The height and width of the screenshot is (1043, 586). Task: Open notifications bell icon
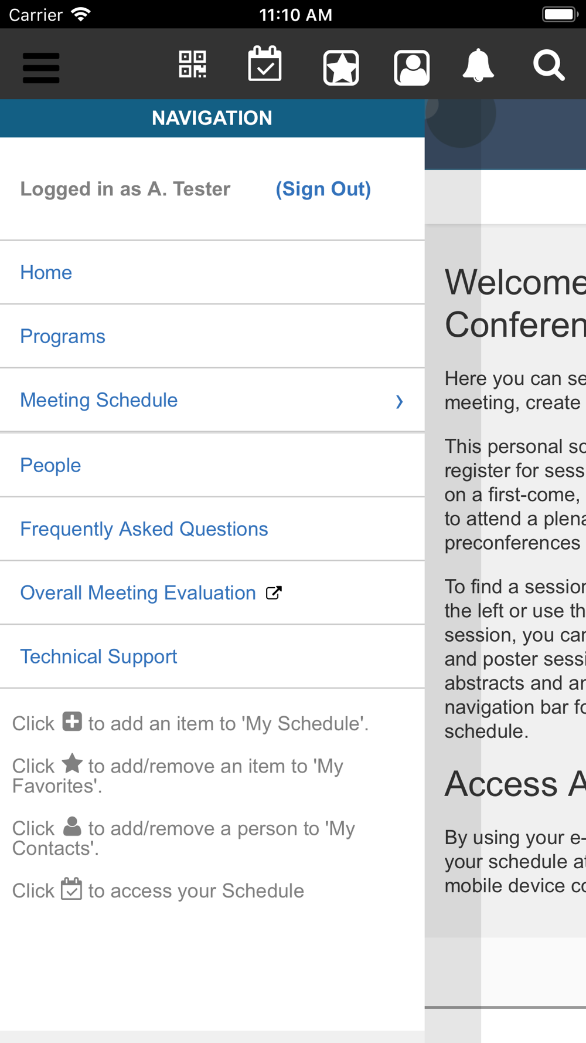pyautogui.click(x=478, y=65)
